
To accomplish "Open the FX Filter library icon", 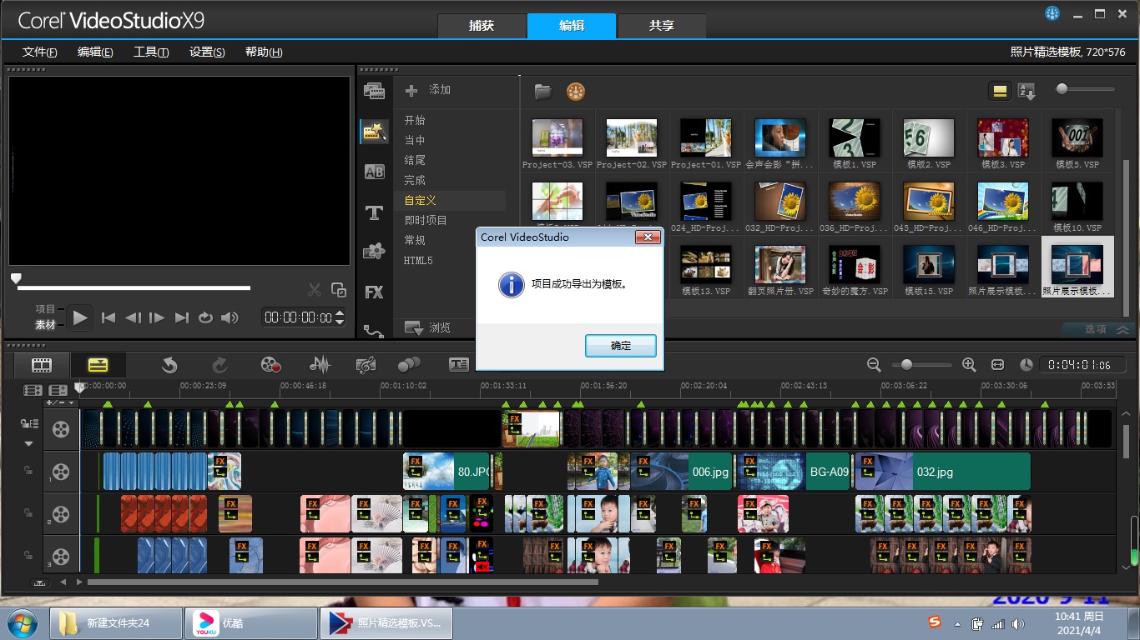I will 374,292.
